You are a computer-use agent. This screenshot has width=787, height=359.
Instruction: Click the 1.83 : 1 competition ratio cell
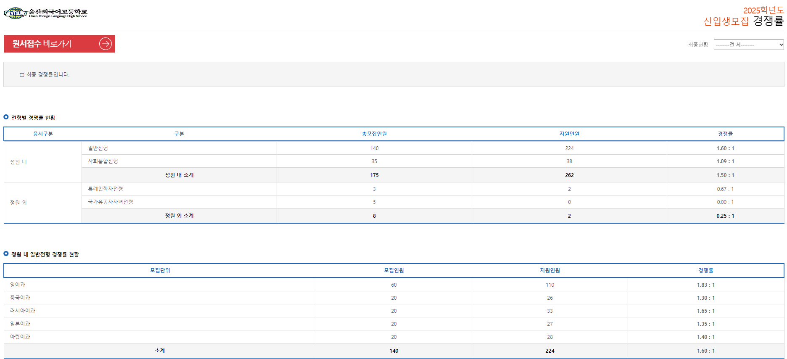click(705, 285)
